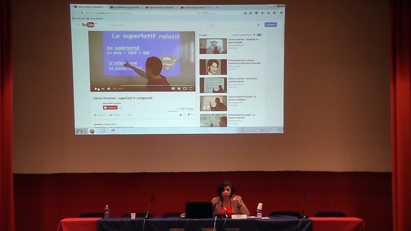The height and width of the screenshot is (231, 411).
Task: Switch to 'classe inversée : la fonction' tab
Action: click(x=162, y=7)
